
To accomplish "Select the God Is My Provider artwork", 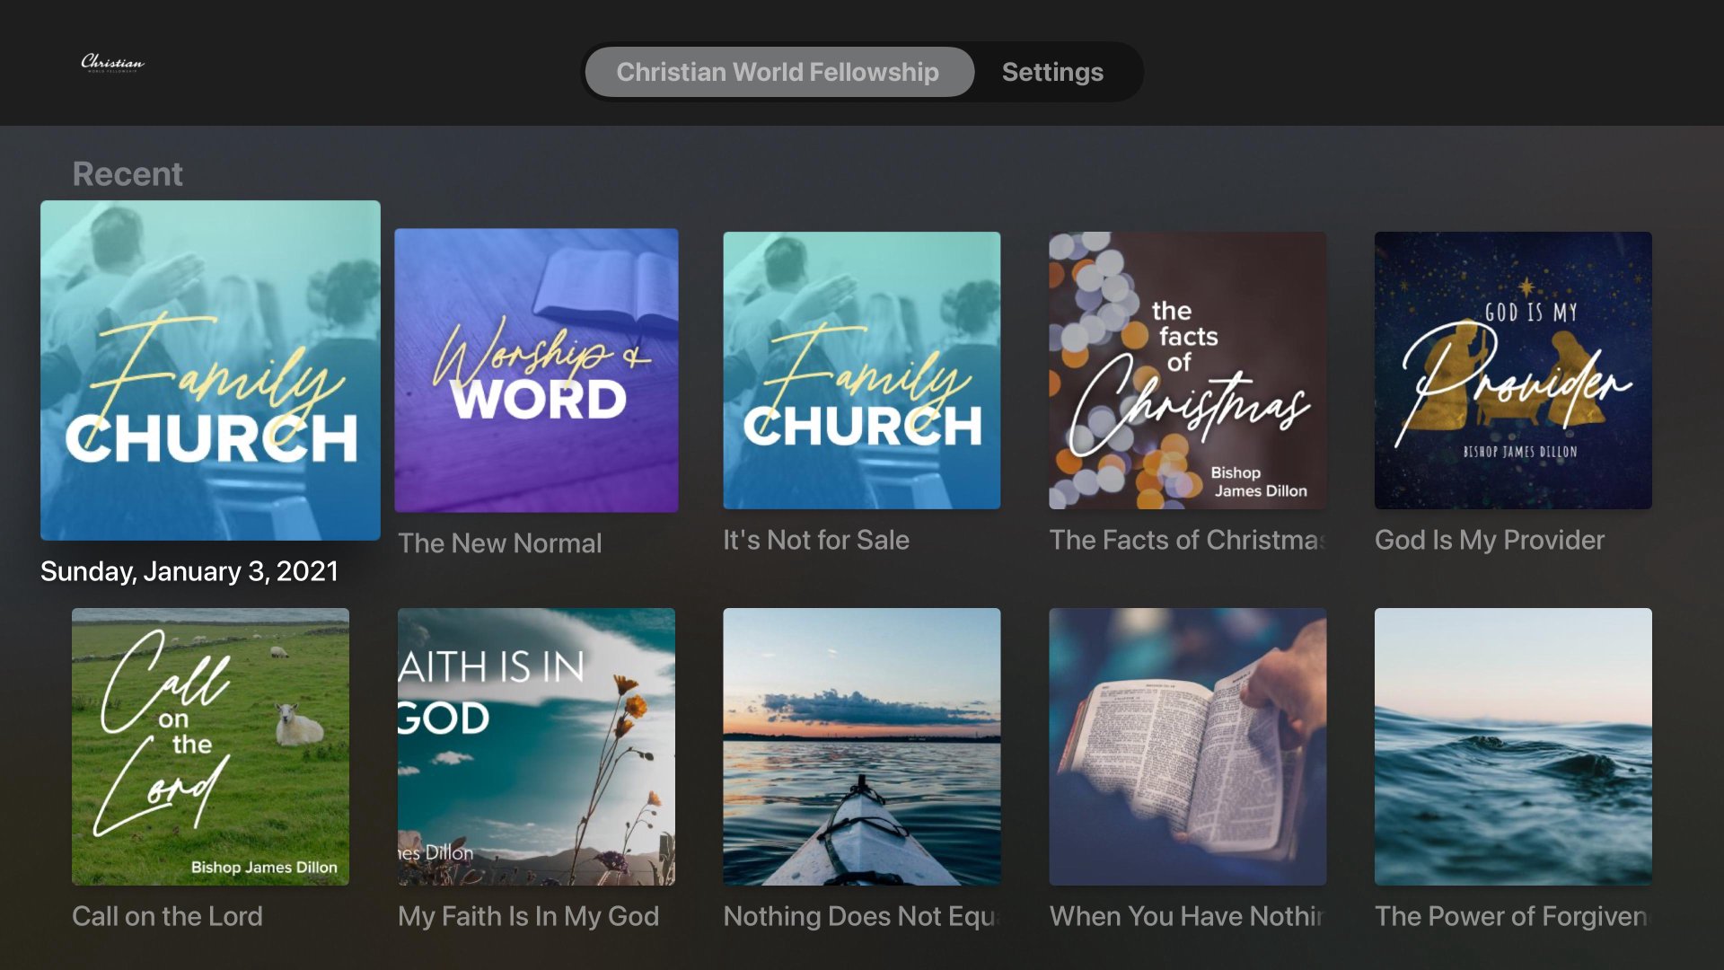I will coord(1513,370).
